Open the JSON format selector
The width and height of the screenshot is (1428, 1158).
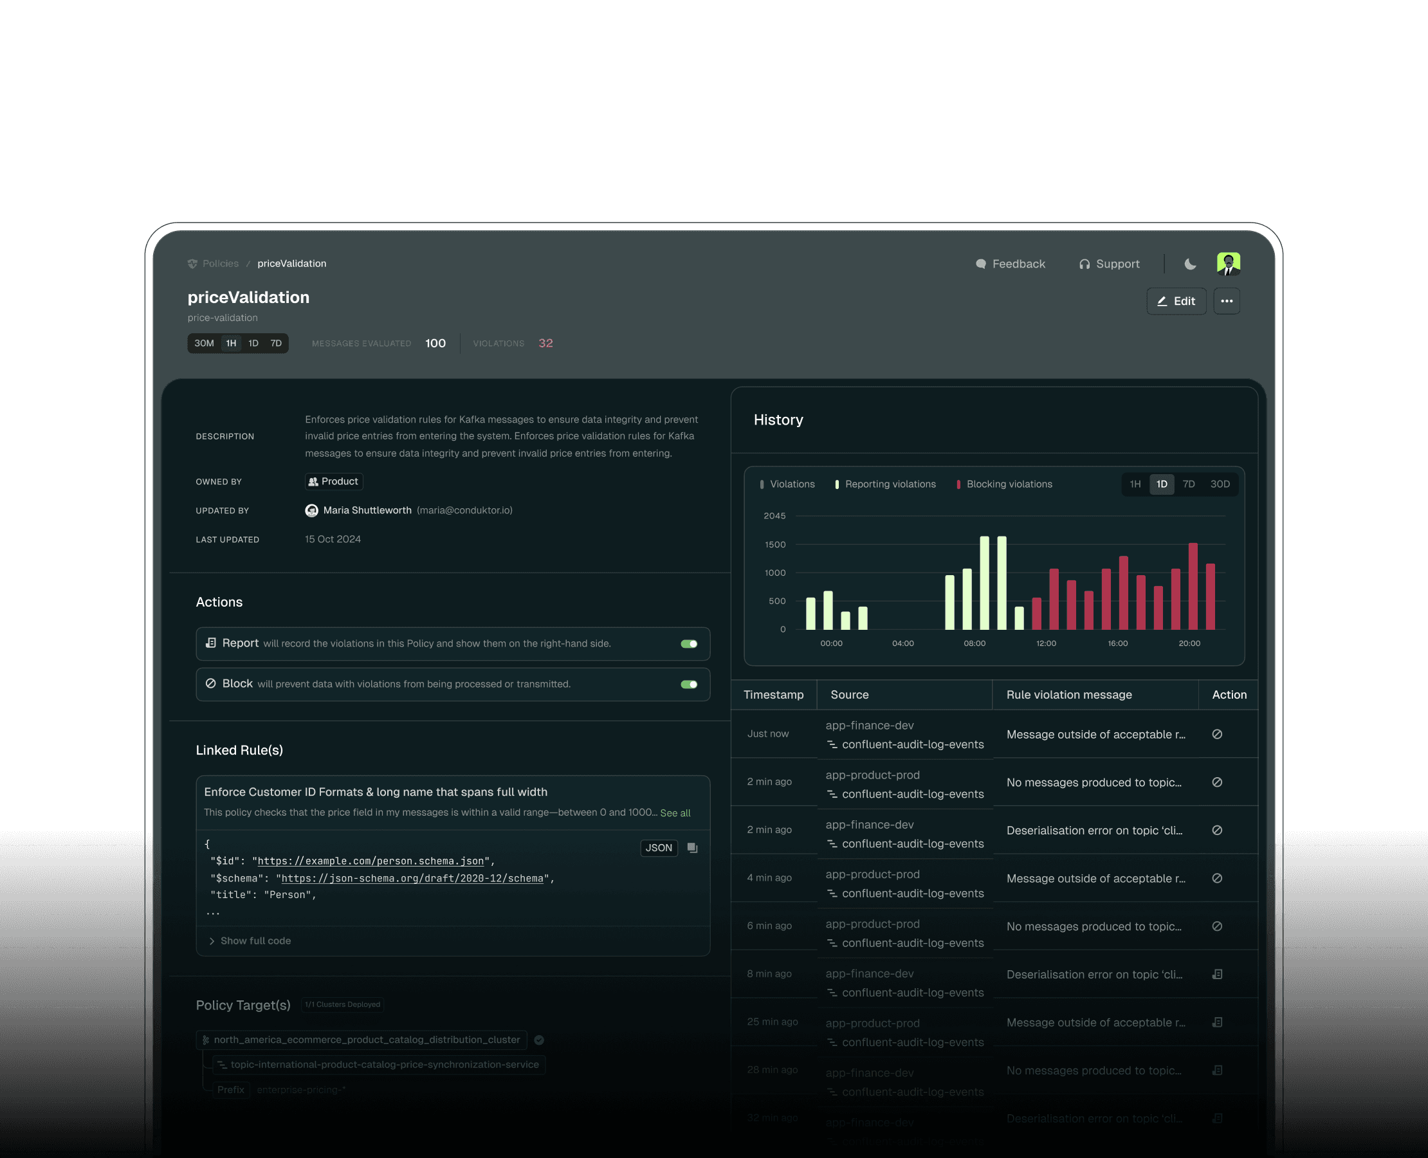tap(658, 848)
